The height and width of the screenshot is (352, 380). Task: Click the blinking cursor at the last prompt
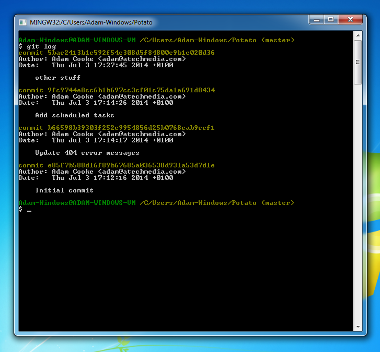tap(29, 211)
